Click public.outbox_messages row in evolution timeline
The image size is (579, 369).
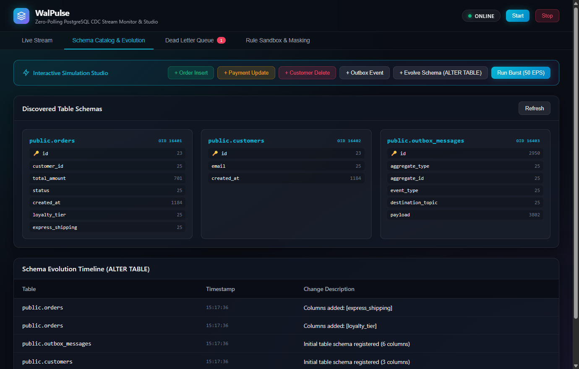pos(286,343)
